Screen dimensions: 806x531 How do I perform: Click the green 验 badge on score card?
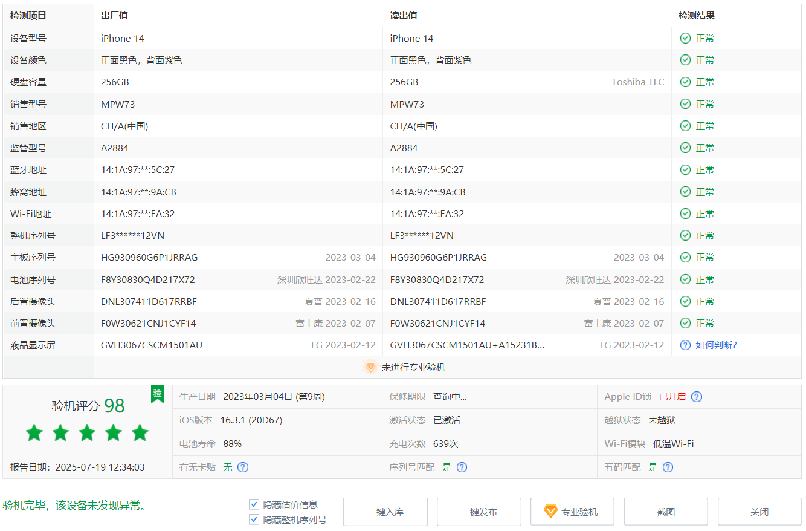(157, 394)
